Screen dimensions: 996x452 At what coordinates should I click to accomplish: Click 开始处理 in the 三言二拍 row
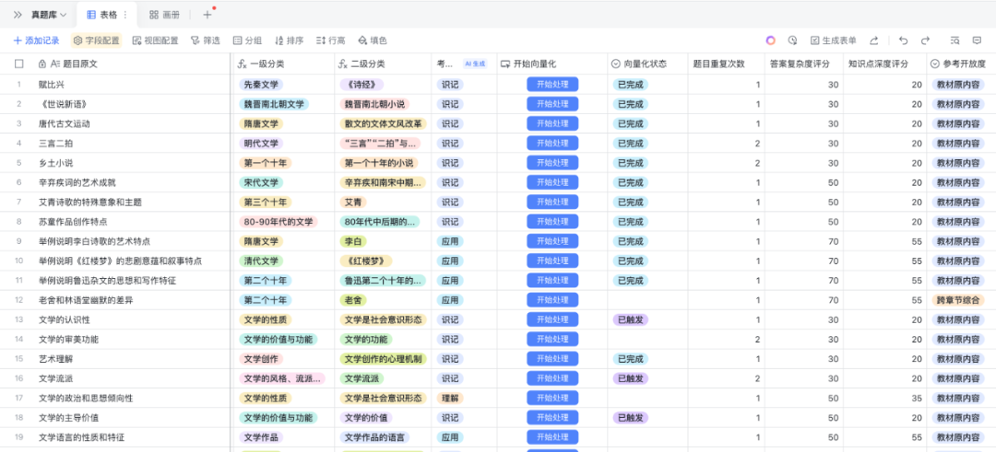[552, 144]
